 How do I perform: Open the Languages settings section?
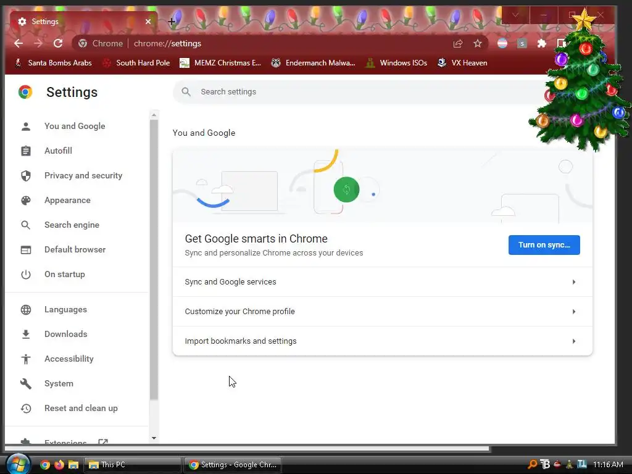65,310
